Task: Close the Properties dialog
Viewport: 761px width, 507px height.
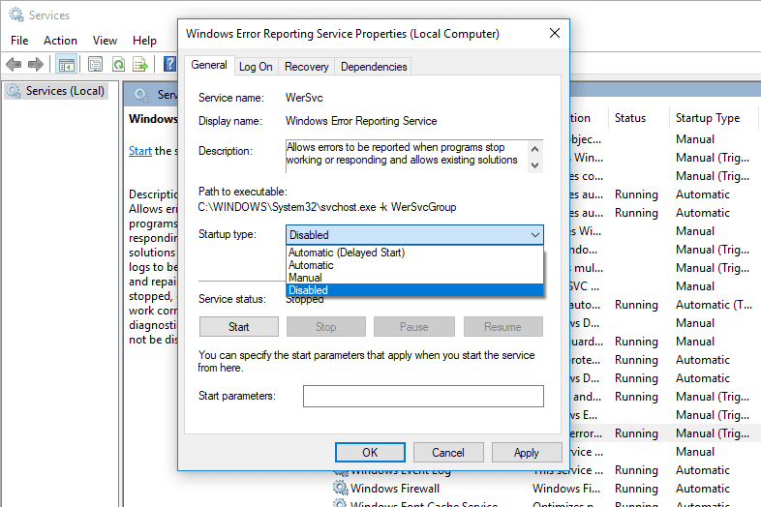Action: point(554,33)
